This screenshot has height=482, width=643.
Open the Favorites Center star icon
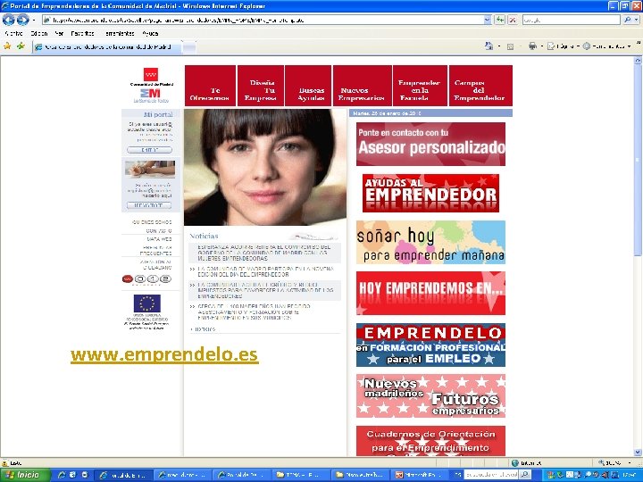tap(7, 46)
